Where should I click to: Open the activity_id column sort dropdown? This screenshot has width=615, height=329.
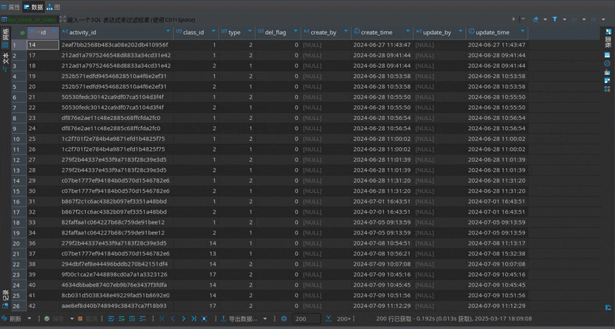[168, 30]
